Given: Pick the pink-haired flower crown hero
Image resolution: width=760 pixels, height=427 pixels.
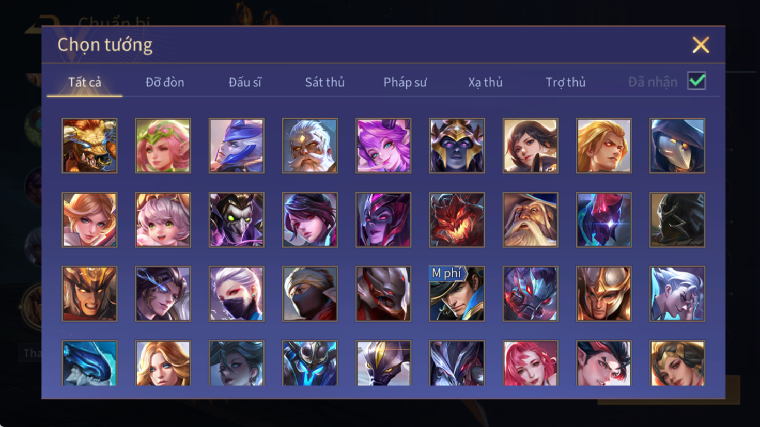Looking at the screenshot, I should 163,146.
